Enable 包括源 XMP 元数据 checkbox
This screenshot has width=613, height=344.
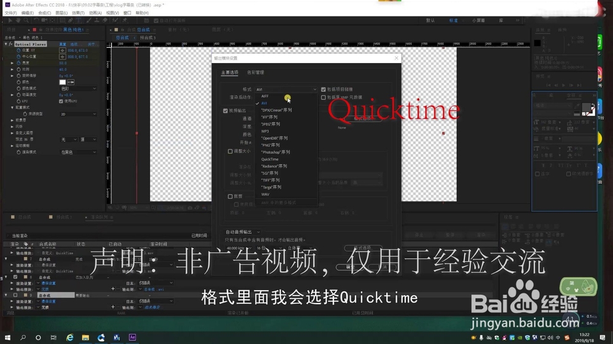tap(323, 97)
